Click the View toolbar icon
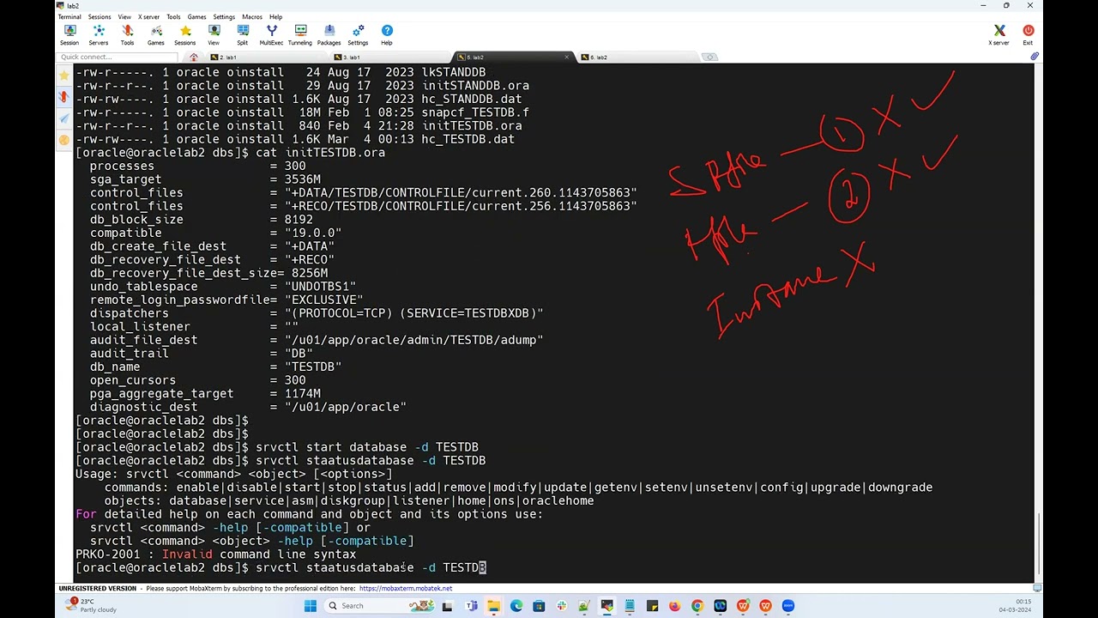 pyautogui.click(x=214, y=34)
